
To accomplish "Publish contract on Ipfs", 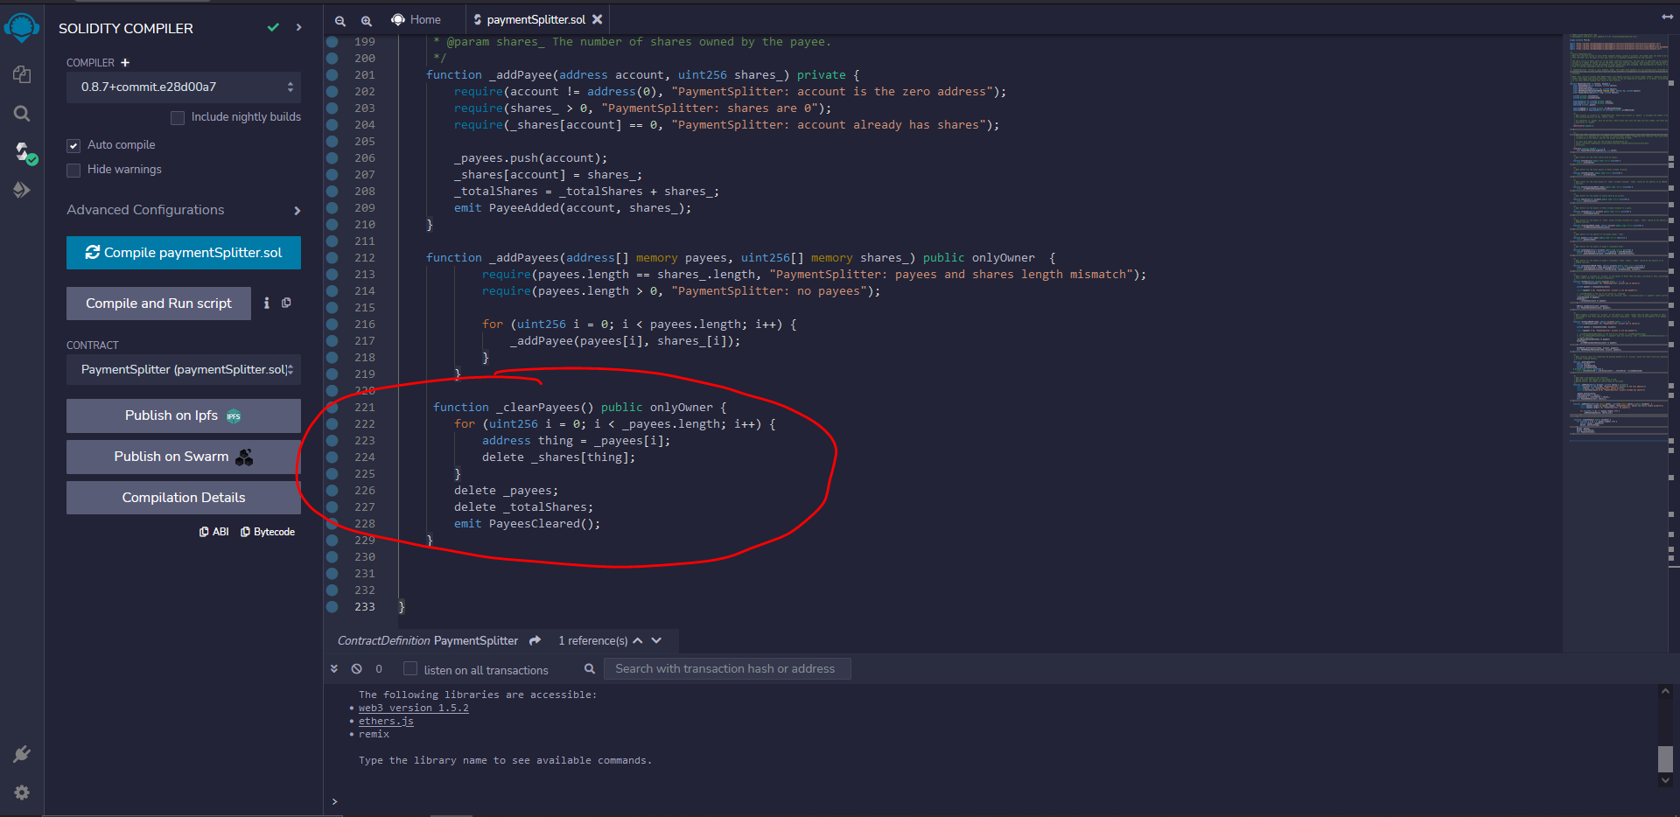I will (x=184, y=415).
